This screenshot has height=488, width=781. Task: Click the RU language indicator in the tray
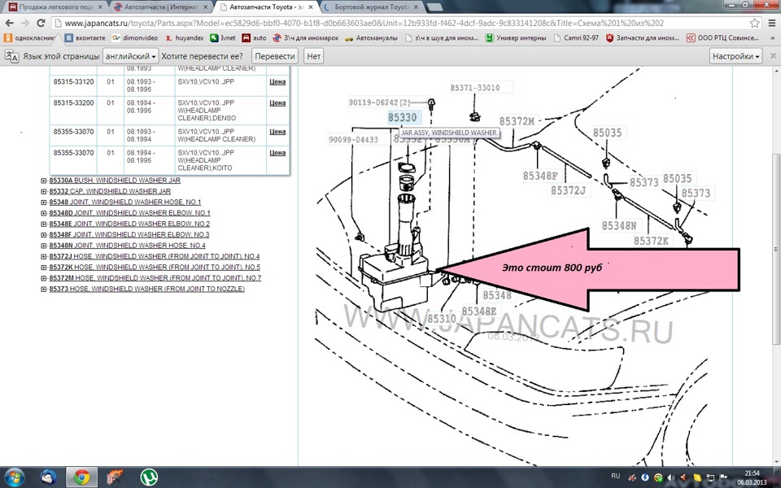coord(616,476)
